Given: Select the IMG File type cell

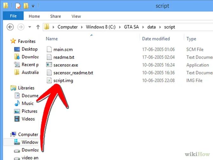Looking at the screenshot, I should (x=194, y=80).
